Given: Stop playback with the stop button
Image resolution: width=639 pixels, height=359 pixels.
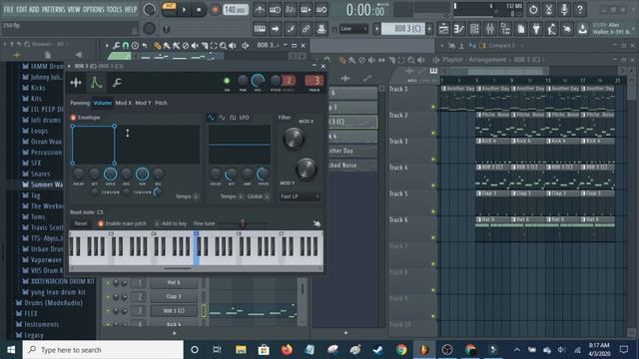Looking at the screenshot, I should (x=199, y=10).
